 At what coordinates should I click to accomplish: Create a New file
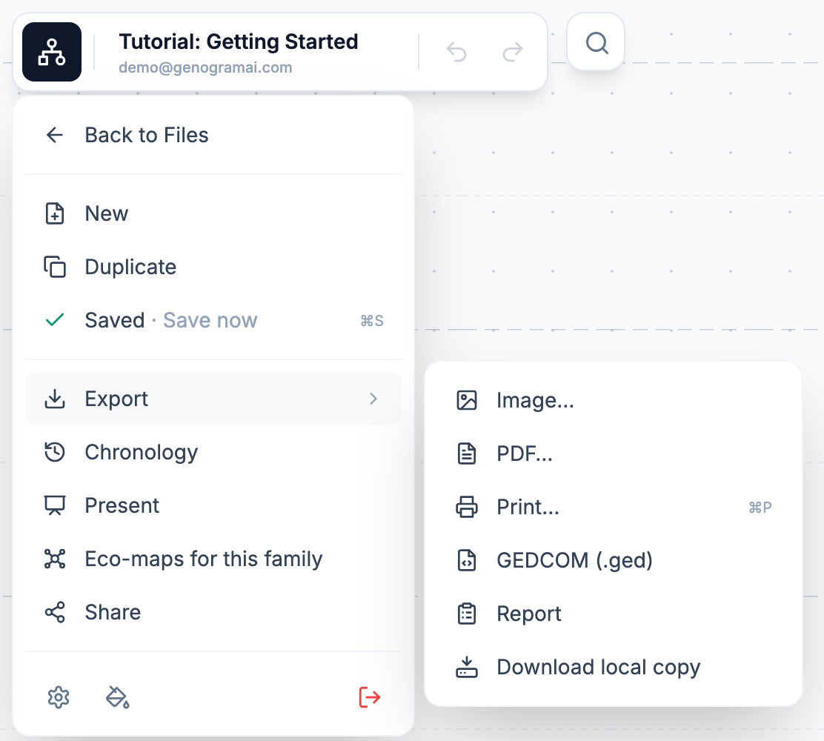[213, 213]
